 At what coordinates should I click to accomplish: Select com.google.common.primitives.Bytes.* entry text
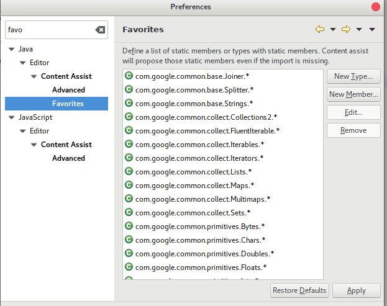(200, 227)
